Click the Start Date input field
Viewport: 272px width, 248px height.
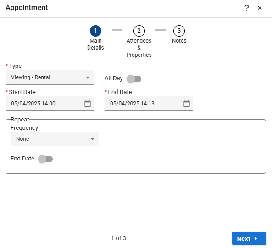point(50,104)
